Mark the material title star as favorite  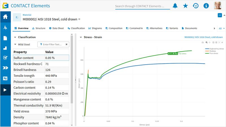coord(79,19)
